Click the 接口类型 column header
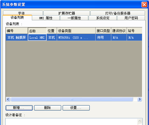 click(x=103, y=31)
